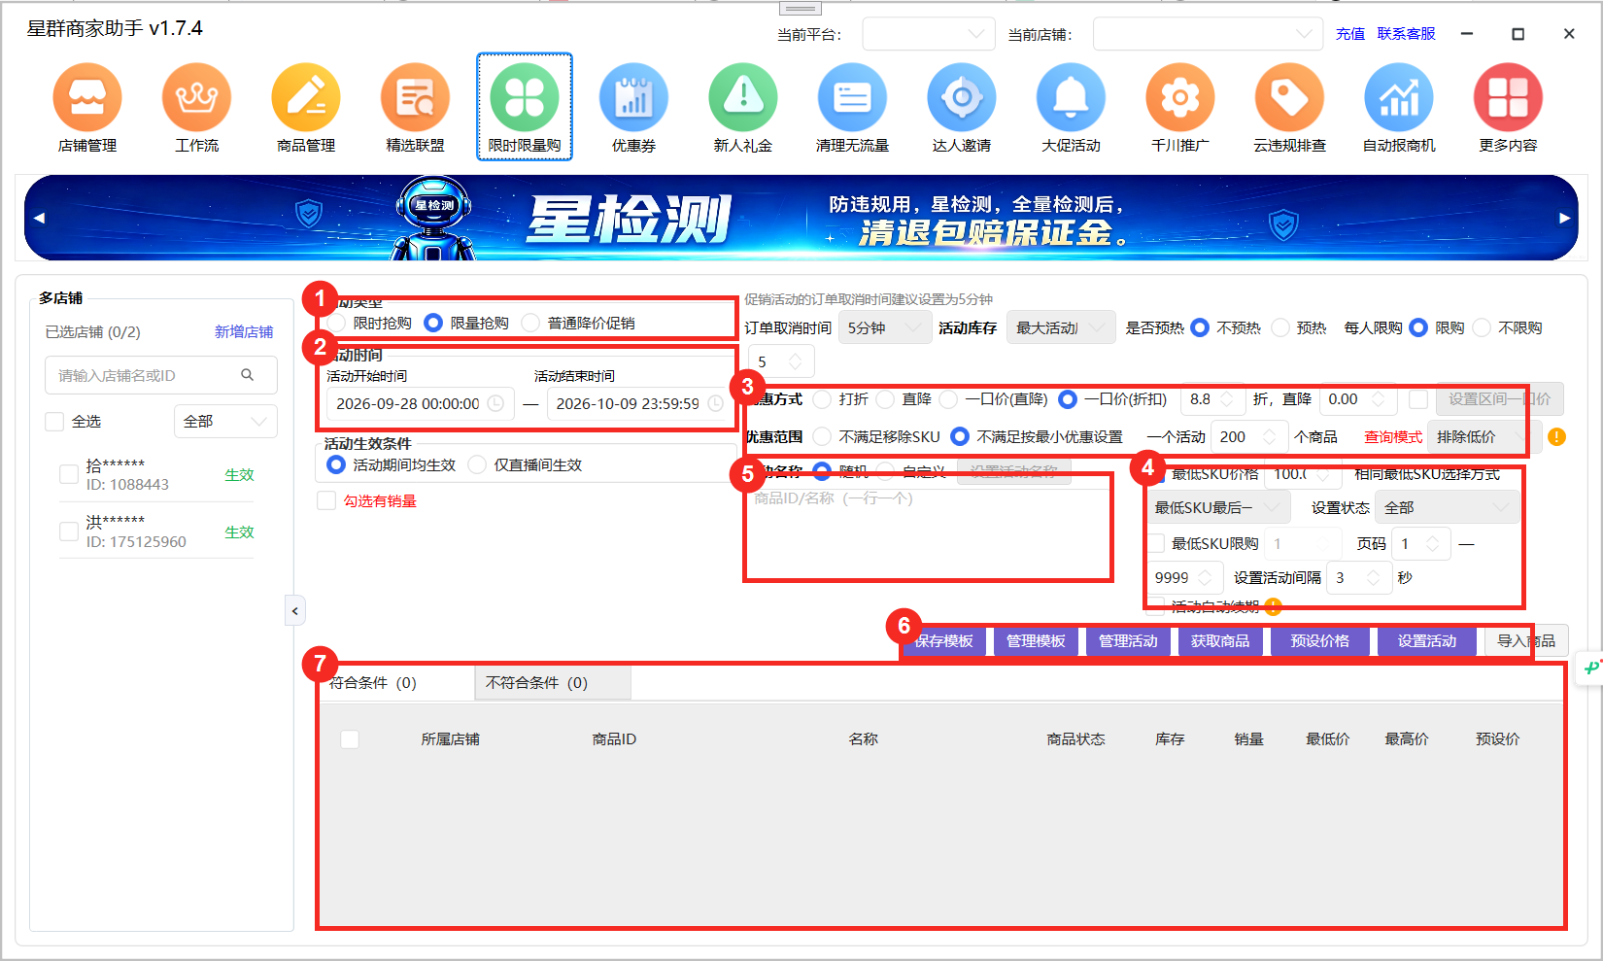Open the 全部 filter dropdown beside 全选
The width and height of the screenshot is (1603, 961).
(x=225, y=422)
